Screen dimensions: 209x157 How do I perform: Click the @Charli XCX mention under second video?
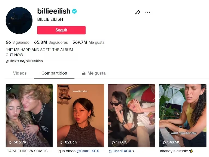coord(88,151)
